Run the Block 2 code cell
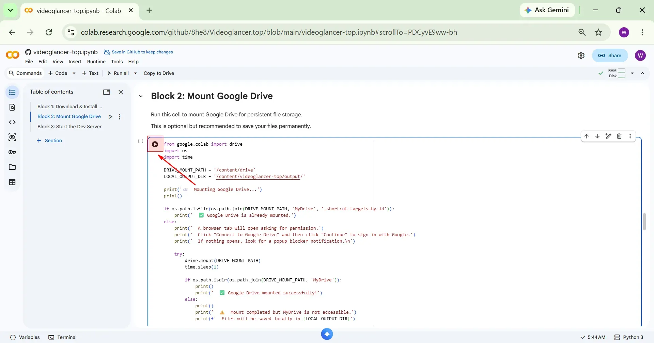The image size is (654, 343). (155, 144)
